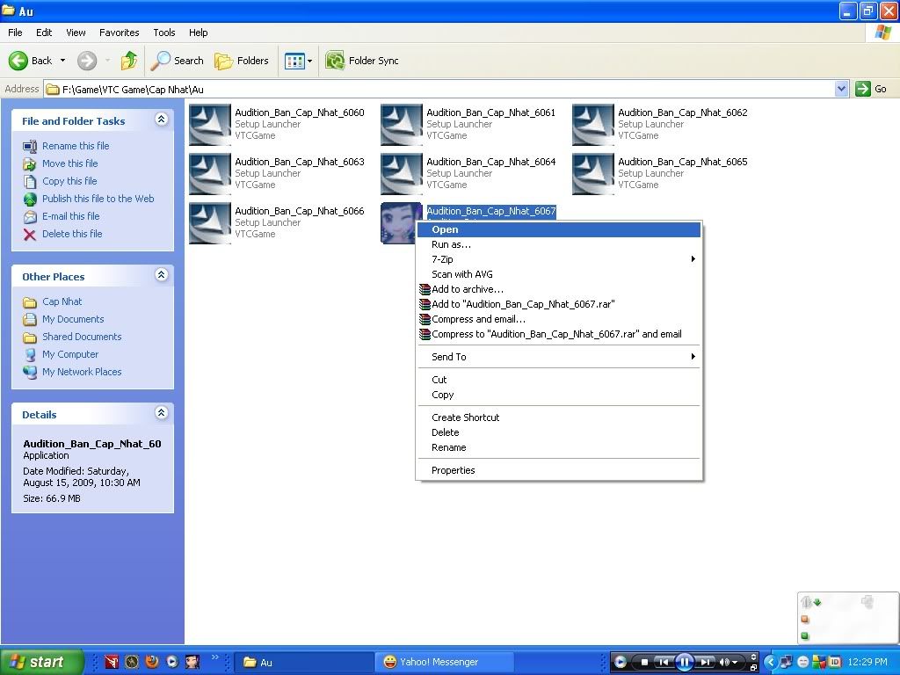Choose Add to archive… entry
900x675 pixels.
pos(558,289)
